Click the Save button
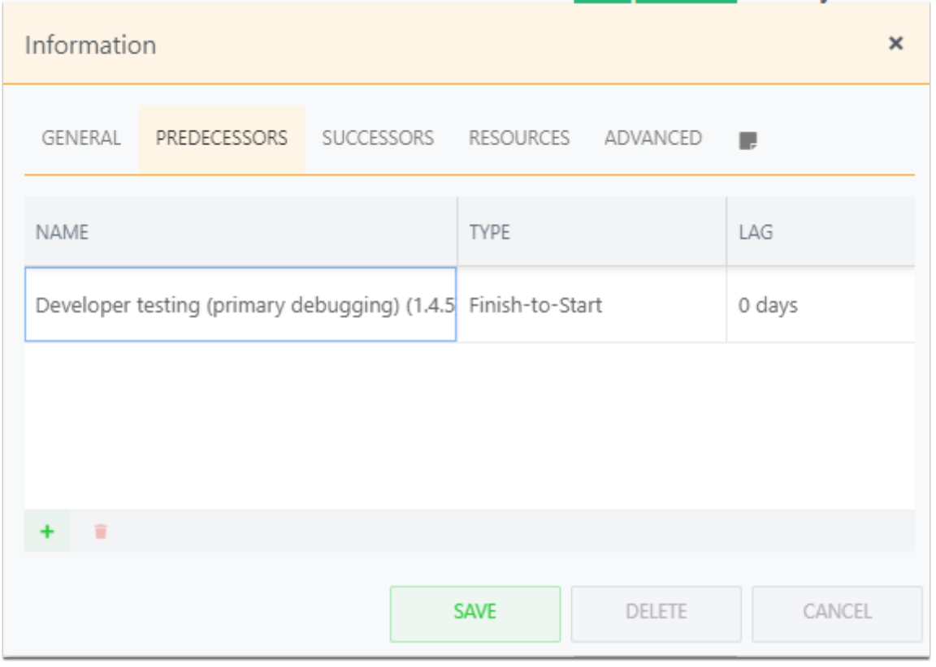The image size is (936, 667). [475, 613]
